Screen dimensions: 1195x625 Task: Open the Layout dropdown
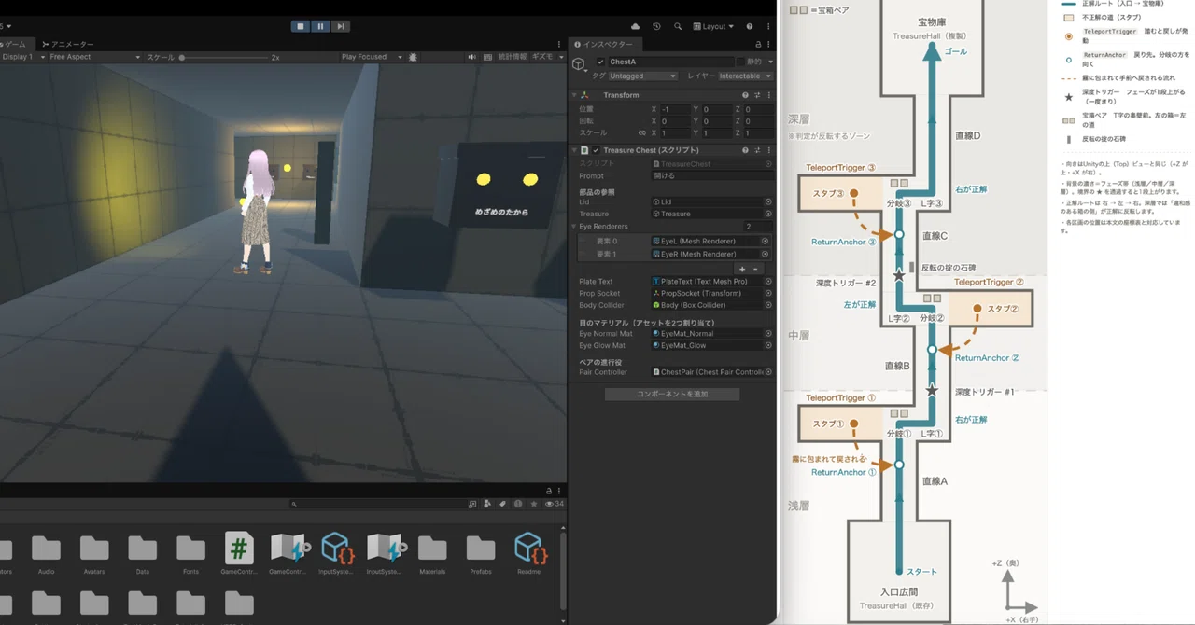coord(714,26)
